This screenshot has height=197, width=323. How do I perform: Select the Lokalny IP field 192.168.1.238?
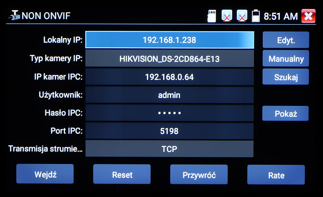169,40
